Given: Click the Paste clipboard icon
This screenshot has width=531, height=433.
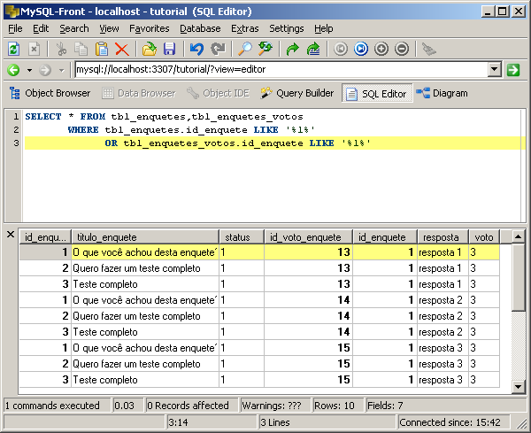Looking at the screenshot, I should pos(102,49).
